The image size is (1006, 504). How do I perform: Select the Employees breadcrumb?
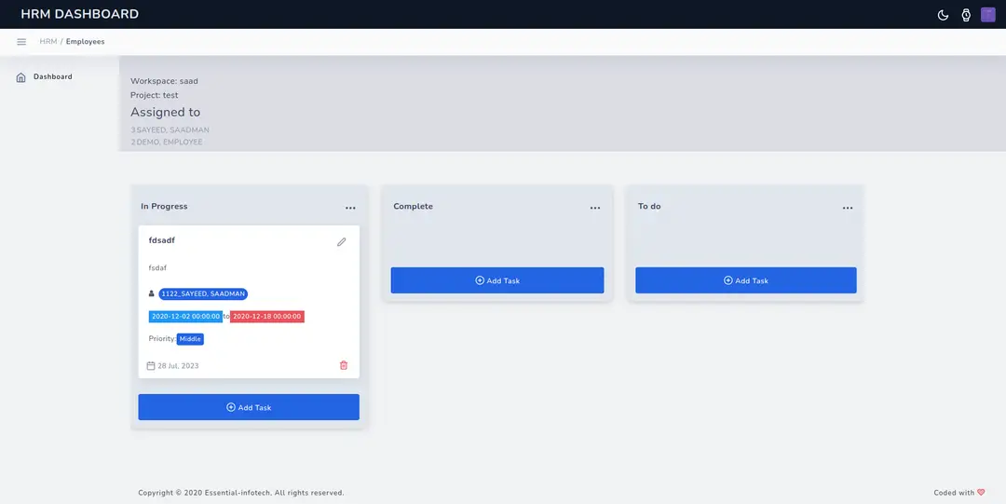[86, 42]
